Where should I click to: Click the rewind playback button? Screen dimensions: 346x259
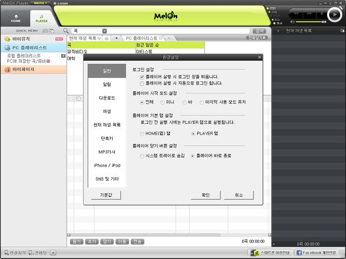point(296,13)
